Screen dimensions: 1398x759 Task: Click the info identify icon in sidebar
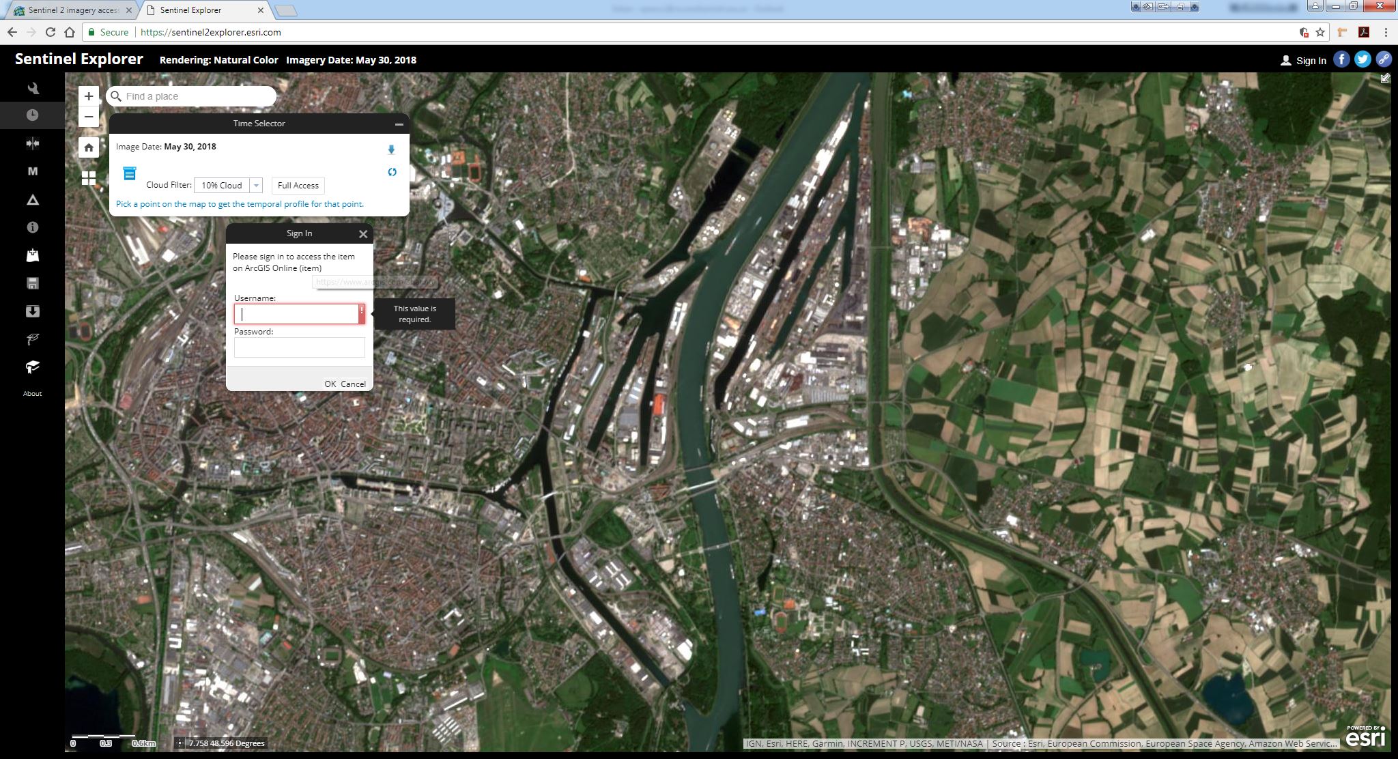tap(32, 227)
